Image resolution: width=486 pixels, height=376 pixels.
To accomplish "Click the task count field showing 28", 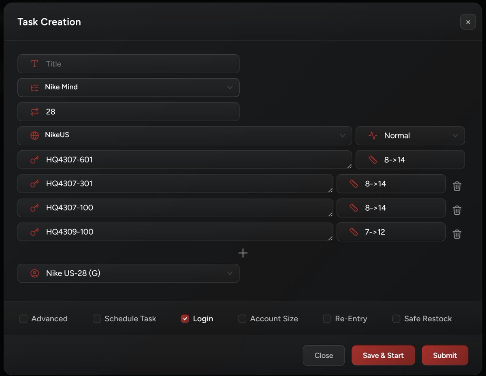I will click(x=128, y=111).
